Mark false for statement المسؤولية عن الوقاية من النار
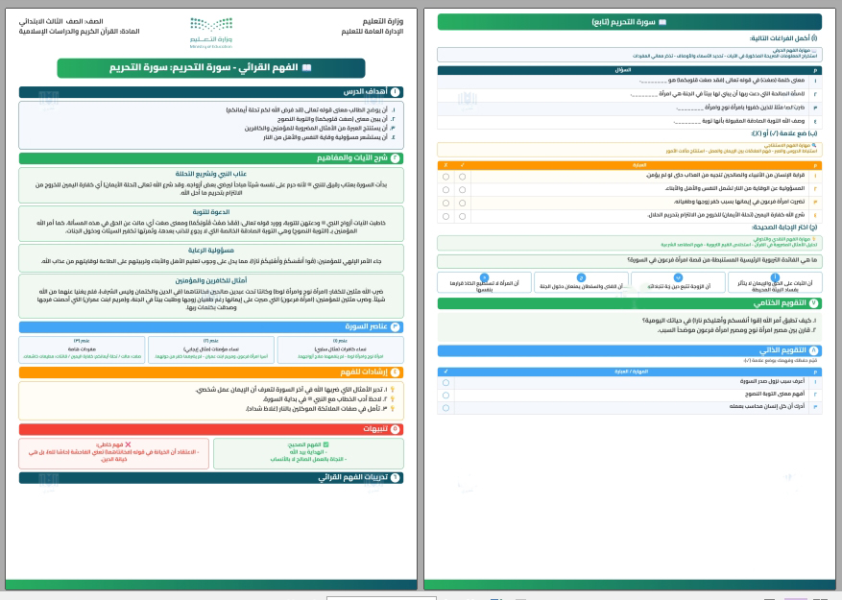842x600 pixels. coord(445,190)
